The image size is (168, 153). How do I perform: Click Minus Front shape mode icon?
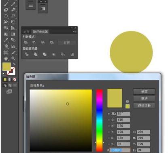coord(34,42)
